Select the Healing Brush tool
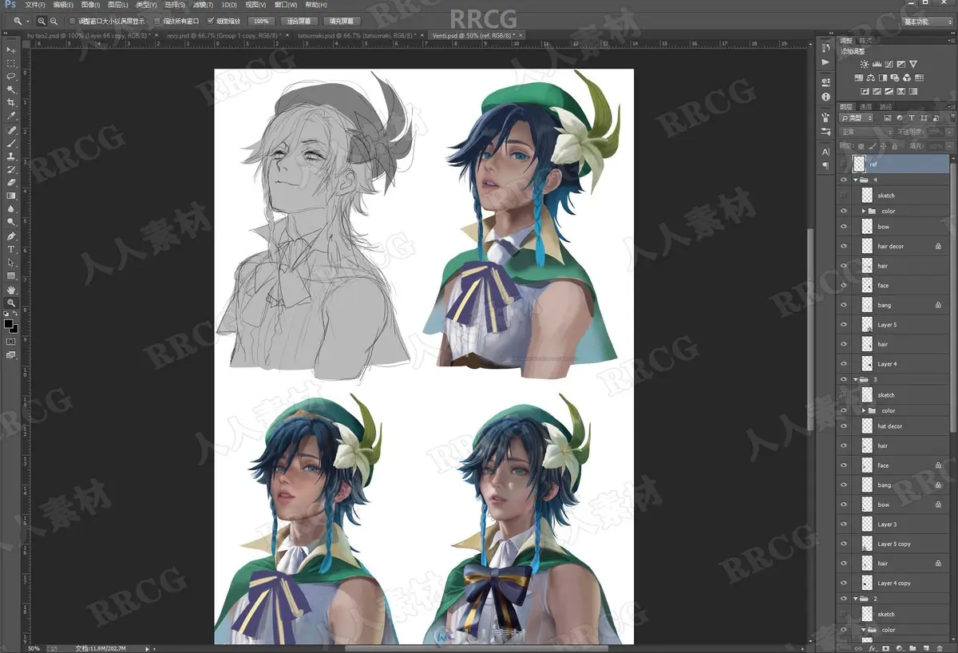Image resolution: width=958 pixels, height=653 pixels. [x=11, y=129]
